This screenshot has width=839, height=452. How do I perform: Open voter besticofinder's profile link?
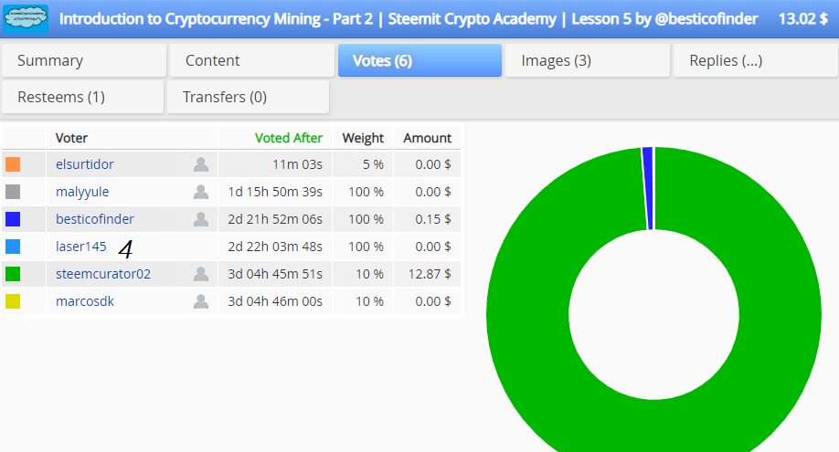[x=95, y=219]
